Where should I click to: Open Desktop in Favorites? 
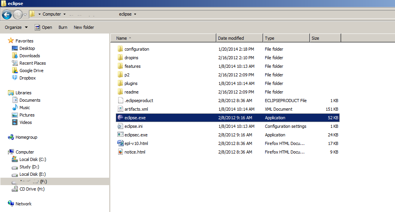tap(27, 48)
